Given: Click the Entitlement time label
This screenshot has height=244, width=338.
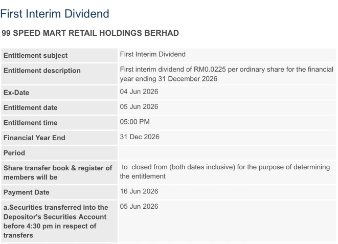Looking at the screenshot, I should click(30, 123).
